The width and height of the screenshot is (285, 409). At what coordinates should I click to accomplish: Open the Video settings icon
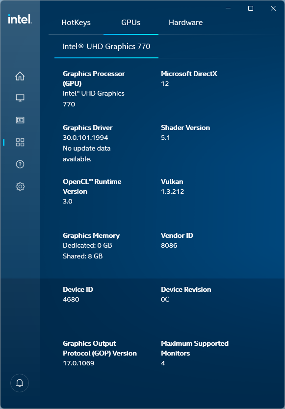20,120
